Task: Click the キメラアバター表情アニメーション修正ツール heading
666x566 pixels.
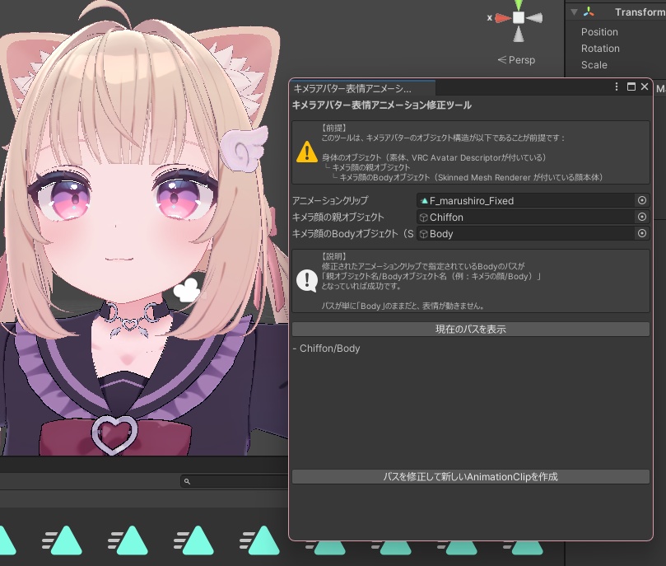Action: (x=381, y=105)
